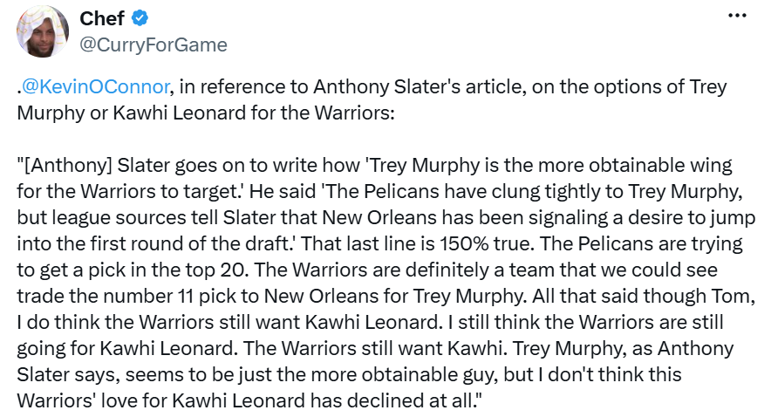Visit the @CurryForGame handle
Viewport: 778px width, 417px height.
tap(154, 44)
